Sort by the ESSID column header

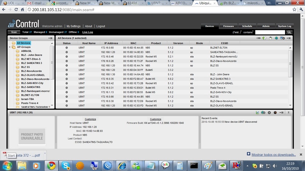pos(225,43)
